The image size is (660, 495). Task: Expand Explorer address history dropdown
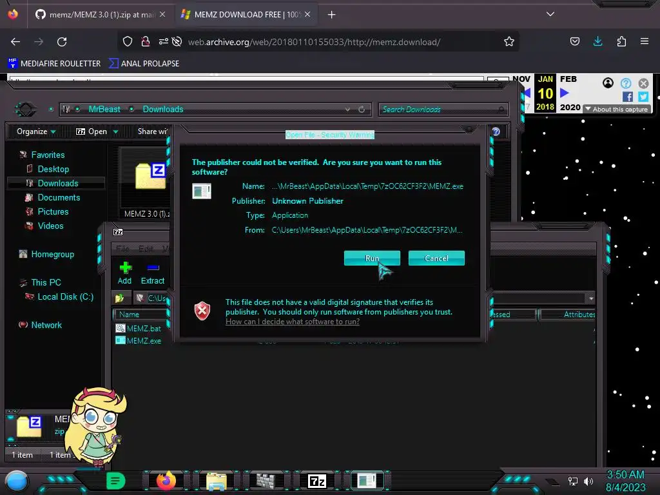347,110
